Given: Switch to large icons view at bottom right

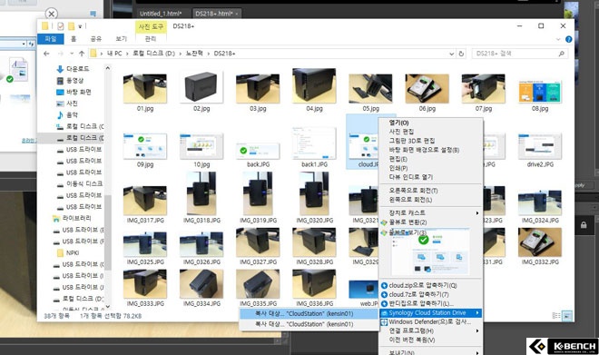Looking at the screenshot, I should click(x=567, y=316).
